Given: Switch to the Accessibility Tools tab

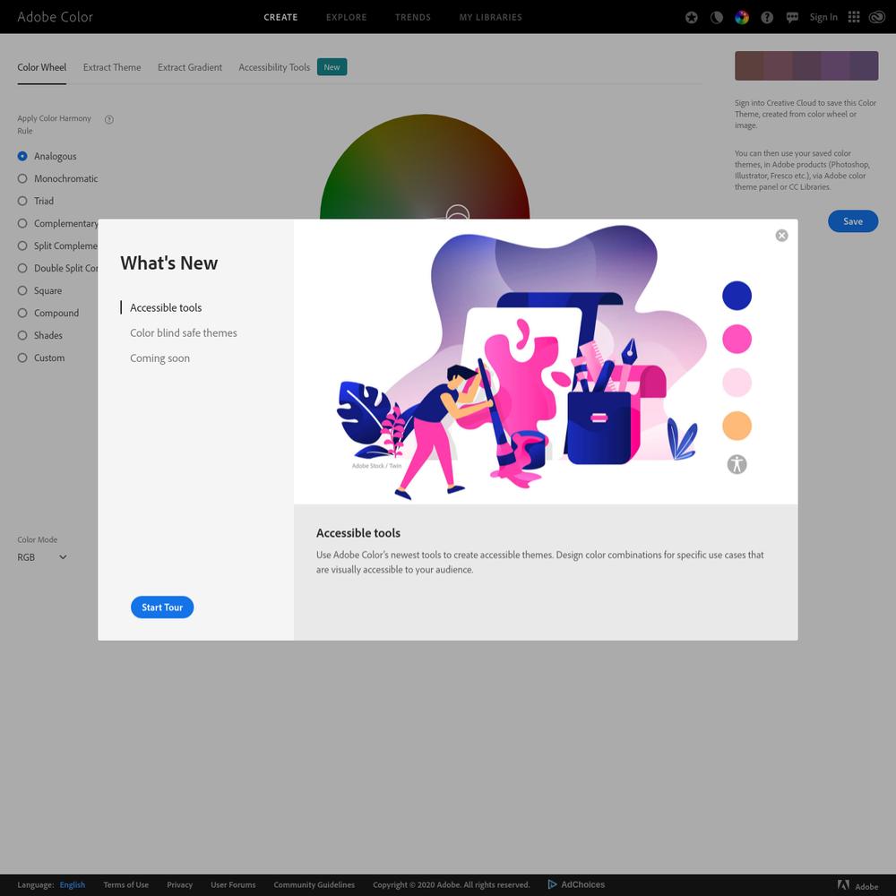Looking at the screenshot, I should tap(274, 67).
